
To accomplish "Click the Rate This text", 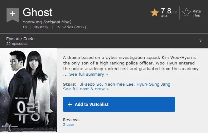I will 196,13.
